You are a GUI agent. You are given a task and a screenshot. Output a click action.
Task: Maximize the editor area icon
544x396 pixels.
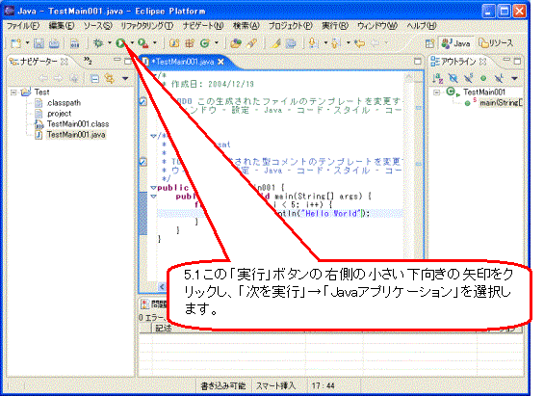pyautogui.click(x=418, y=62)
